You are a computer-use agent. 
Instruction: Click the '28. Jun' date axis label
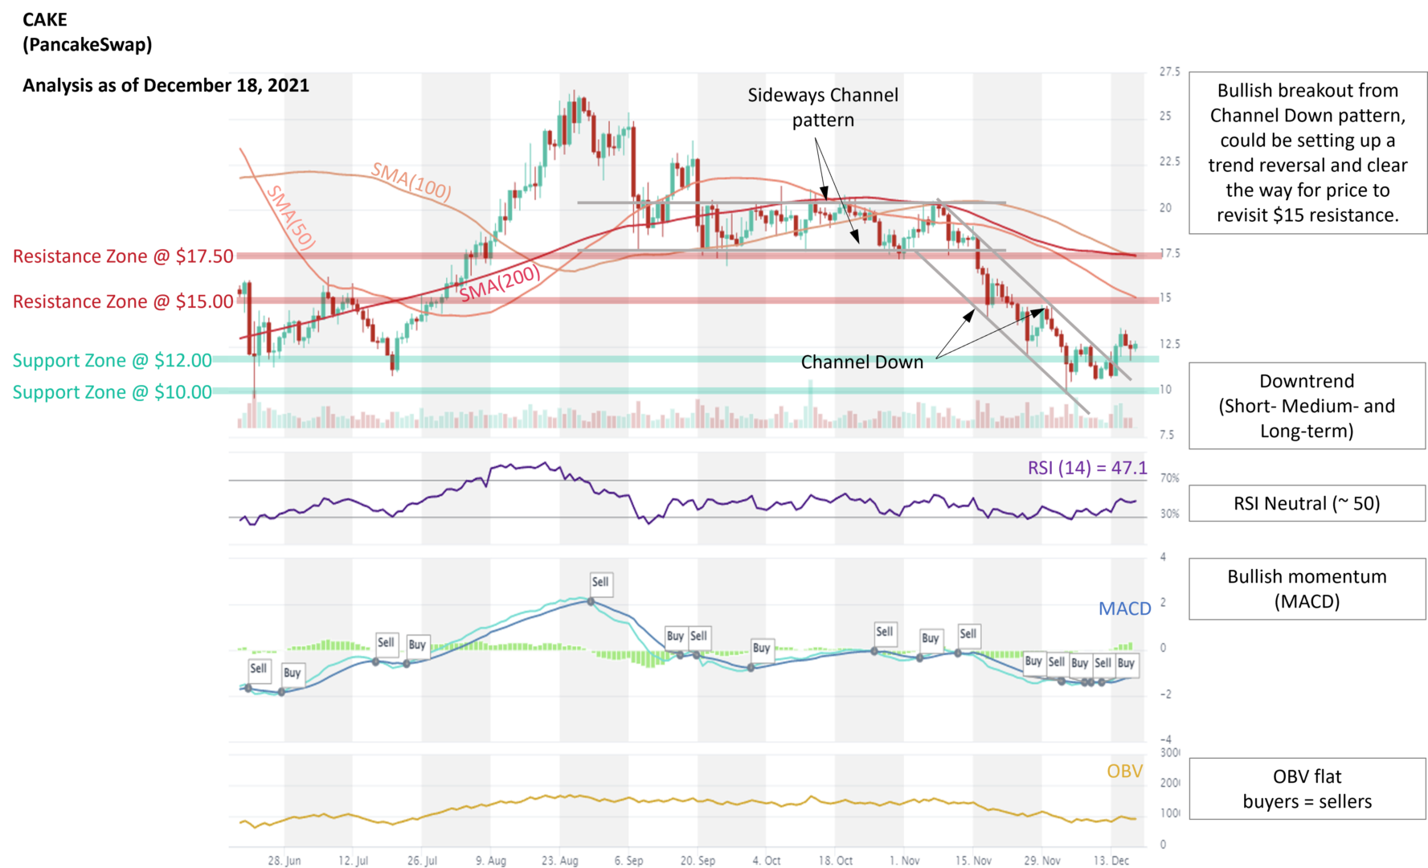coord(284,860)
